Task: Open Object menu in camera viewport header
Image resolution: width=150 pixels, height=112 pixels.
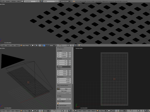Action: pos(93,111)
